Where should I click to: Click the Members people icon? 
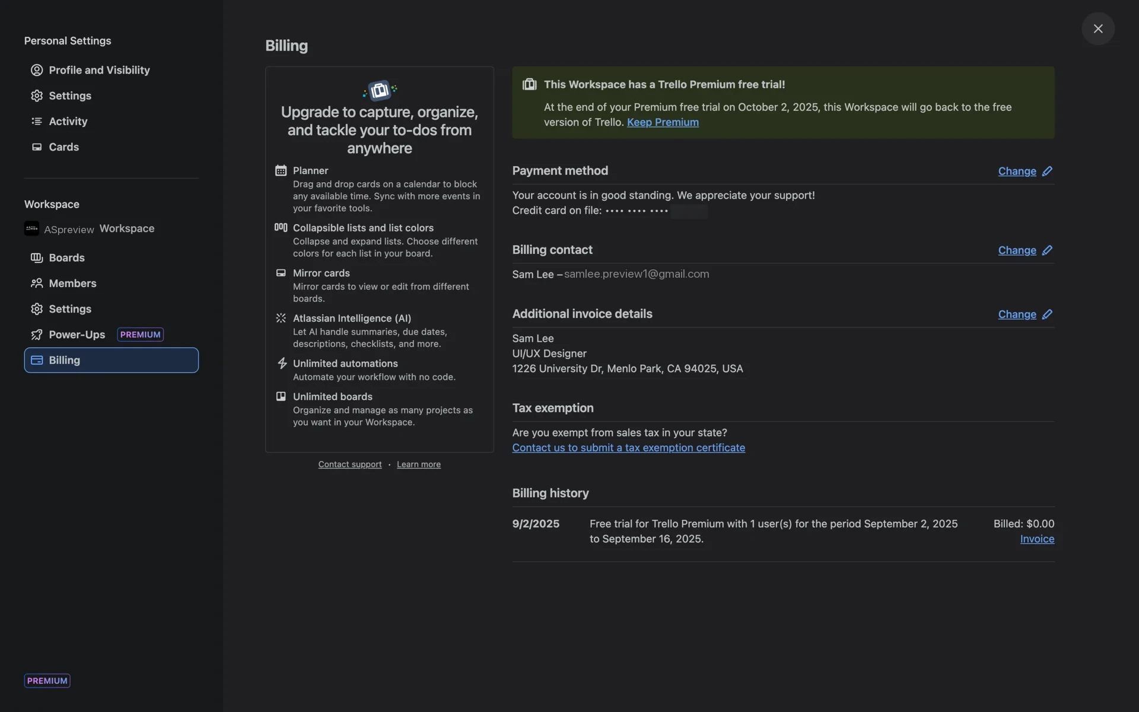37,283
